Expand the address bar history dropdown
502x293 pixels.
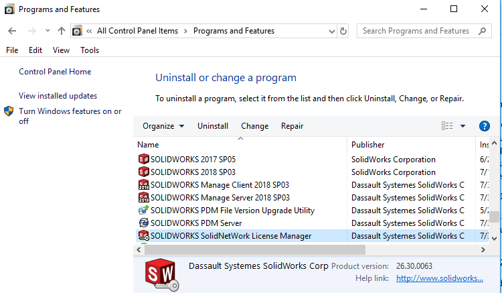[332, 31]
